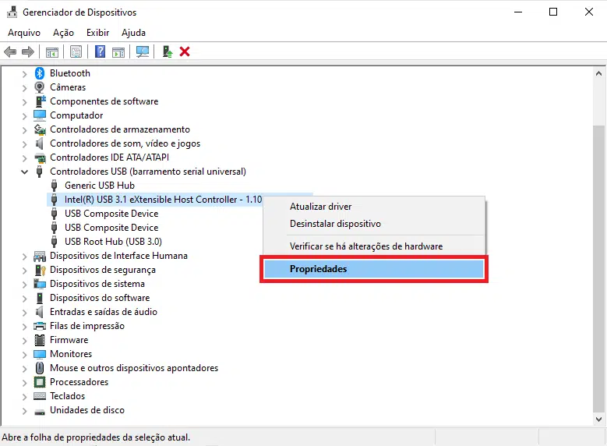Screen dimensions: 607x446
Task: Click the show/hide console tree icon
Action: tap(52, 51)
